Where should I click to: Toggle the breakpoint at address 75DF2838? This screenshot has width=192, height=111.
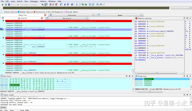coord(3,21)
